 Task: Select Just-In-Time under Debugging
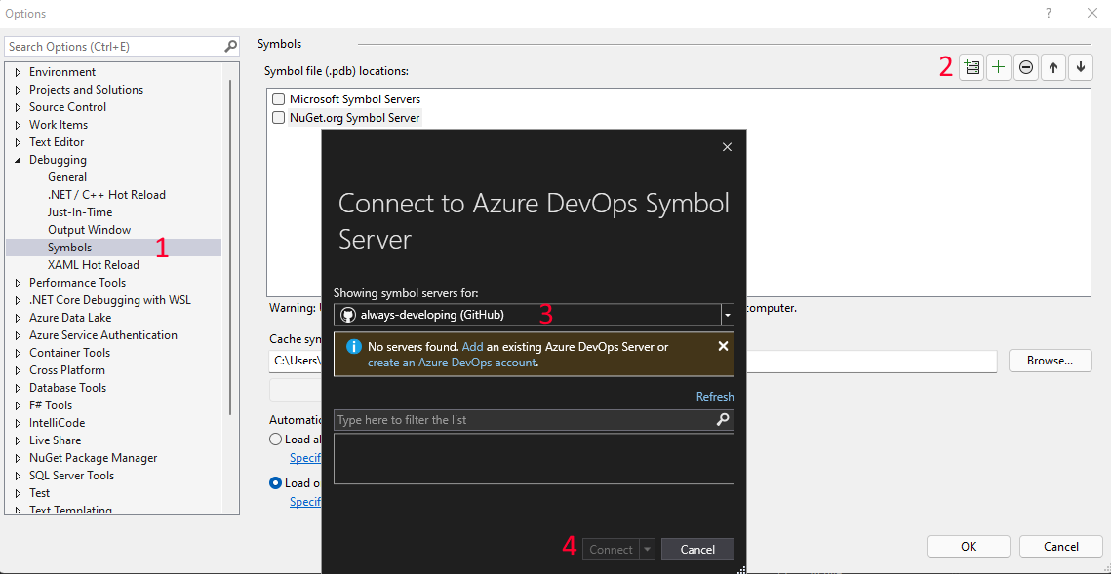[80, 212]
